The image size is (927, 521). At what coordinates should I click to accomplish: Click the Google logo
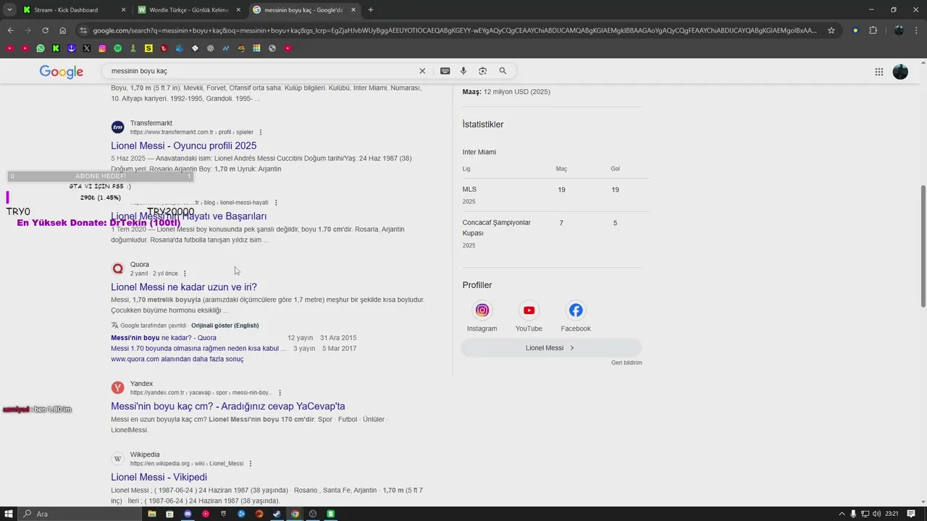62,72
